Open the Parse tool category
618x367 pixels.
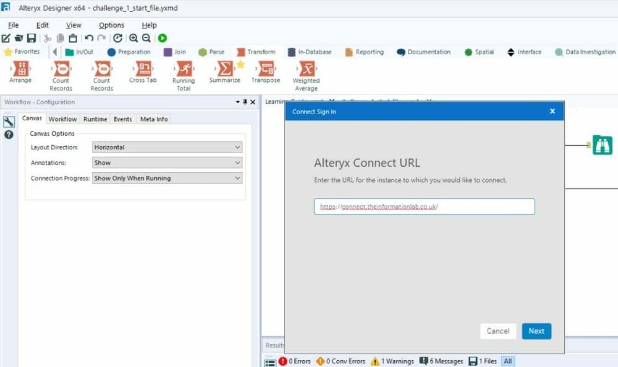point(211,52)
